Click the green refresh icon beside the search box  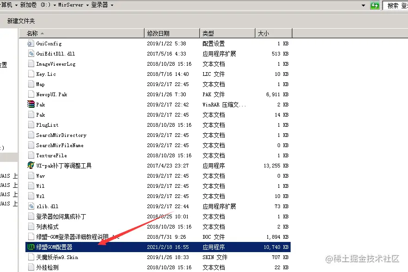(374, 5)
